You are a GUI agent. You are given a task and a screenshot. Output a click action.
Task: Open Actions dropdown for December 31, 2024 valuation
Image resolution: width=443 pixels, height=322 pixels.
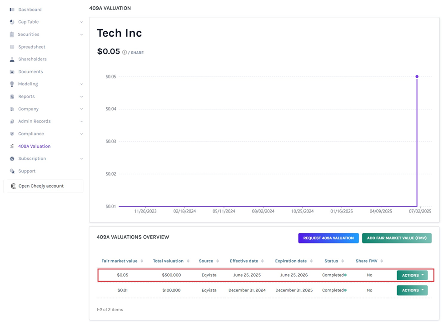(412, 290)
